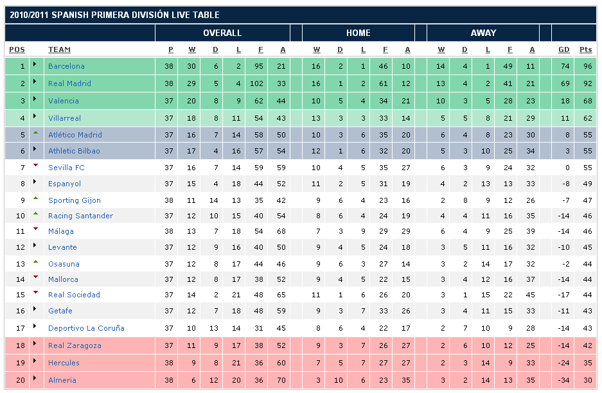The image size is (602, 393).
Task: Sort table by the Pts column header
Action: coord(585,49)
